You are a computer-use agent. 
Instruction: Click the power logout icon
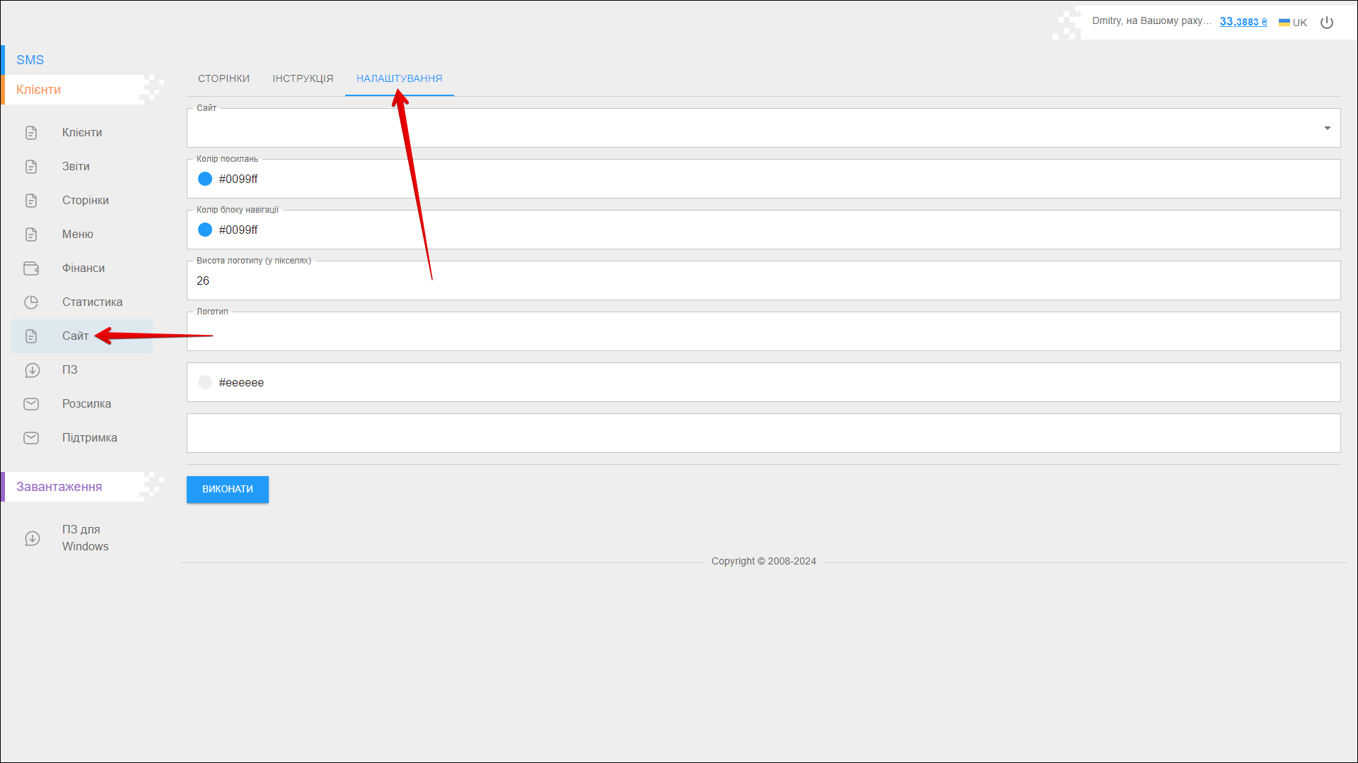coord(1327,23)
